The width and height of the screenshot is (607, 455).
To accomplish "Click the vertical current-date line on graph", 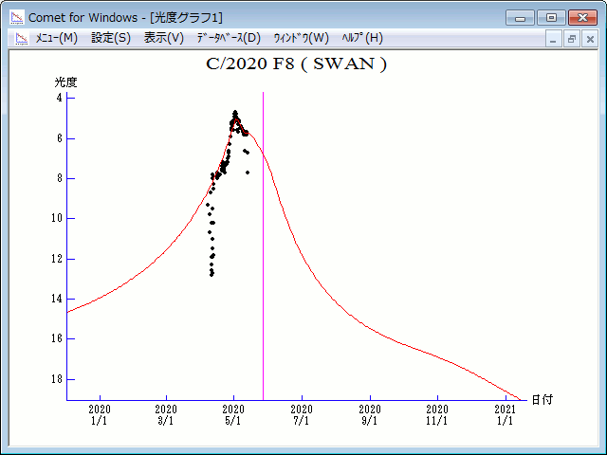I will (263, 284).
